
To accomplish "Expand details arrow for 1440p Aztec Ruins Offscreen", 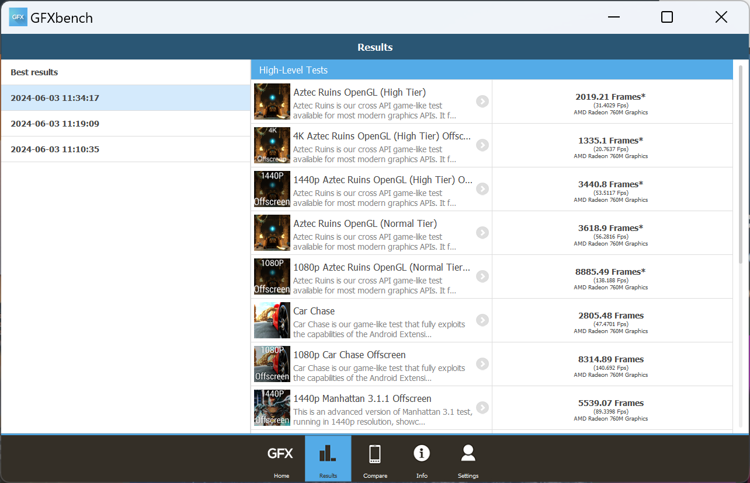I will 482,189.
